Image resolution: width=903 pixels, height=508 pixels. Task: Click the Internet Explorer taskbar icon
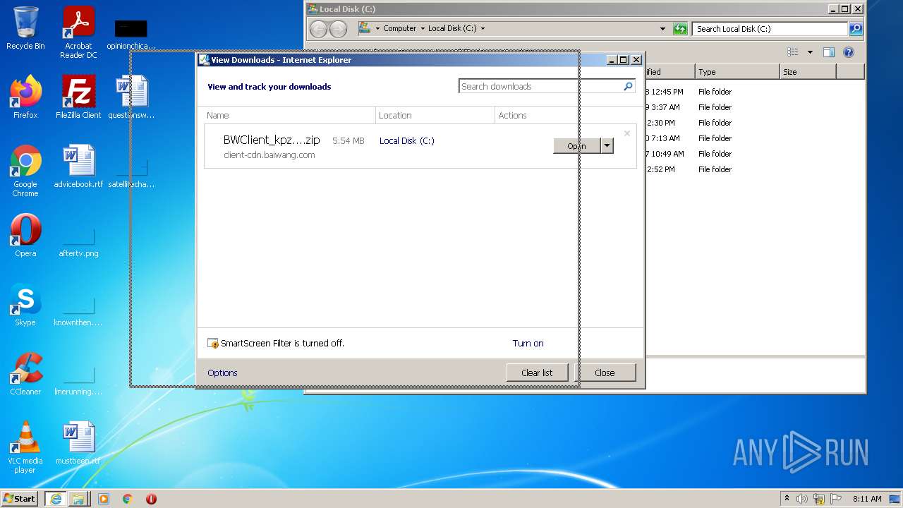(x=56, y=499)
